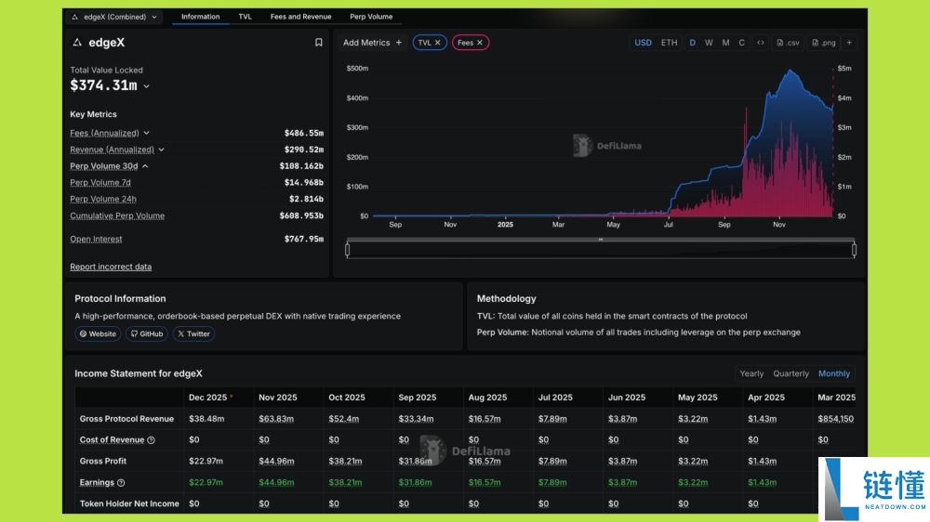Switch chart currency to ETH
Viewport: 930px width, 522px height.
[669, 43]
